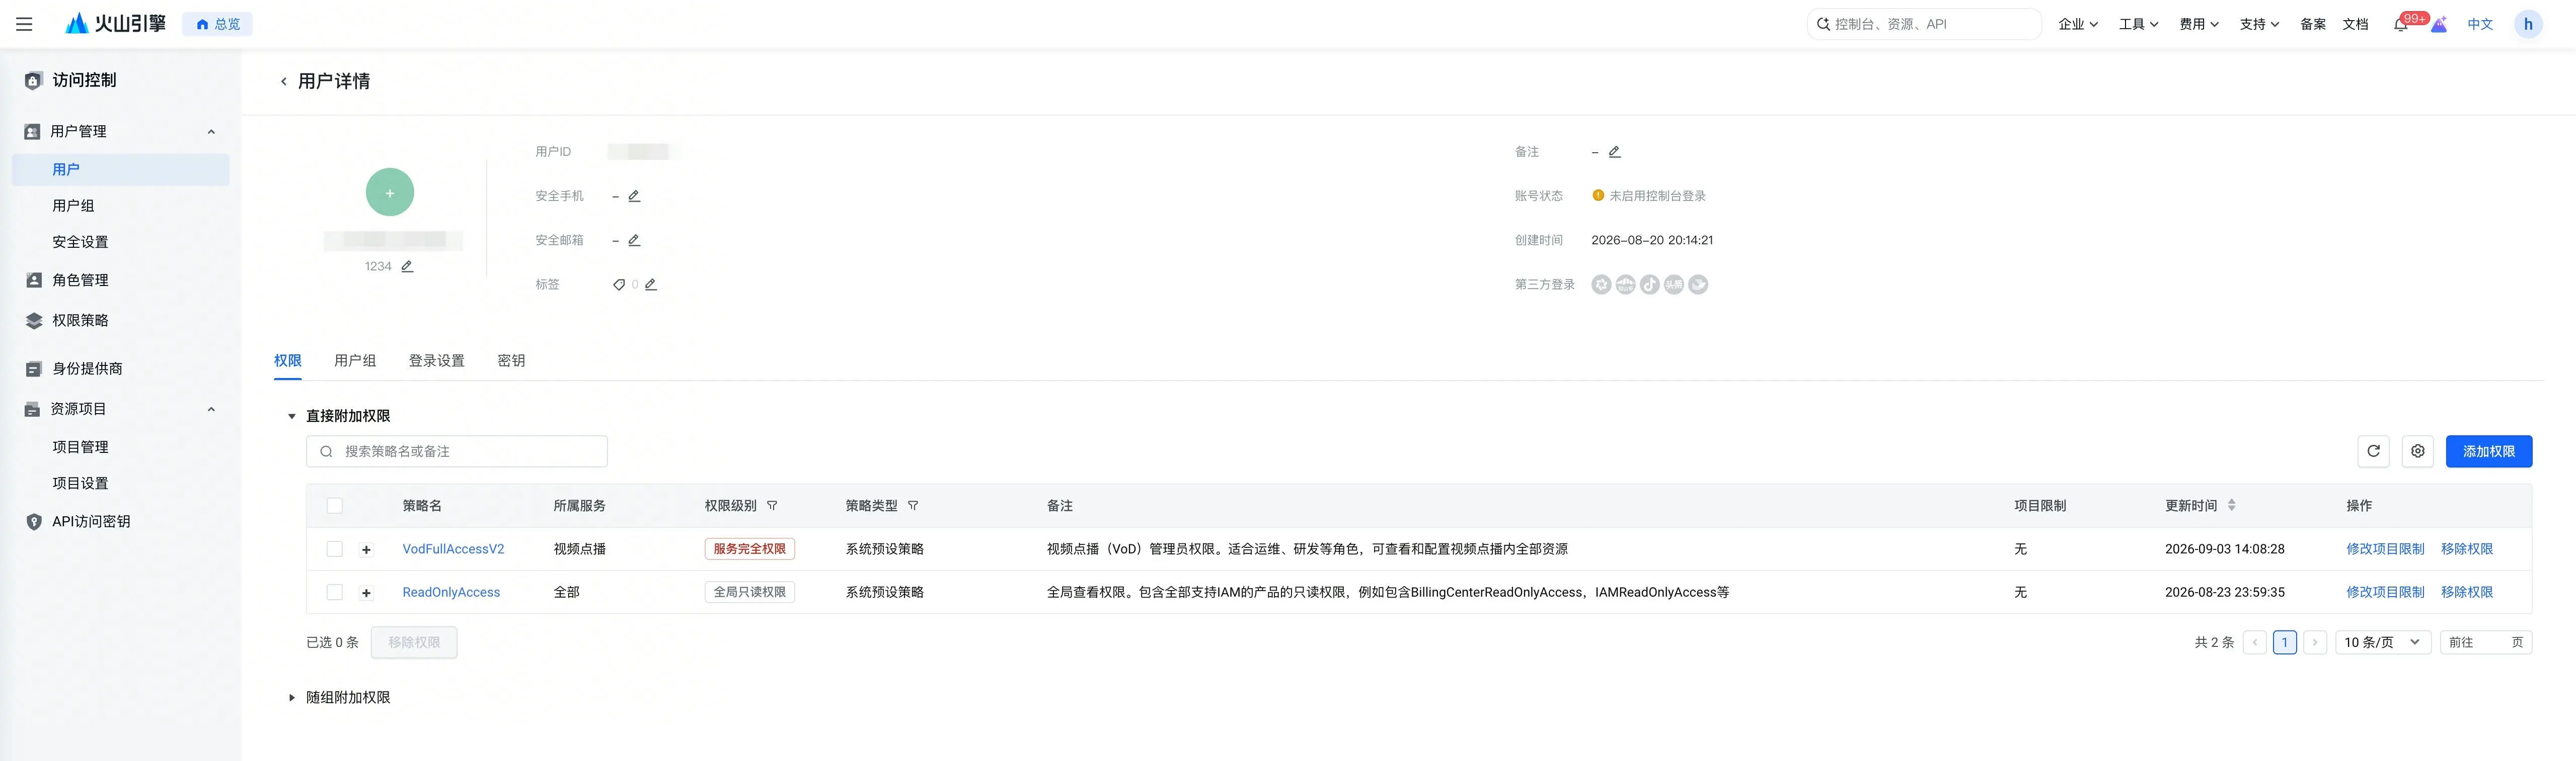This screenshot has width=2576, height=761.
Task: Click the refresh icon button
Action: tap(2373, 451)
